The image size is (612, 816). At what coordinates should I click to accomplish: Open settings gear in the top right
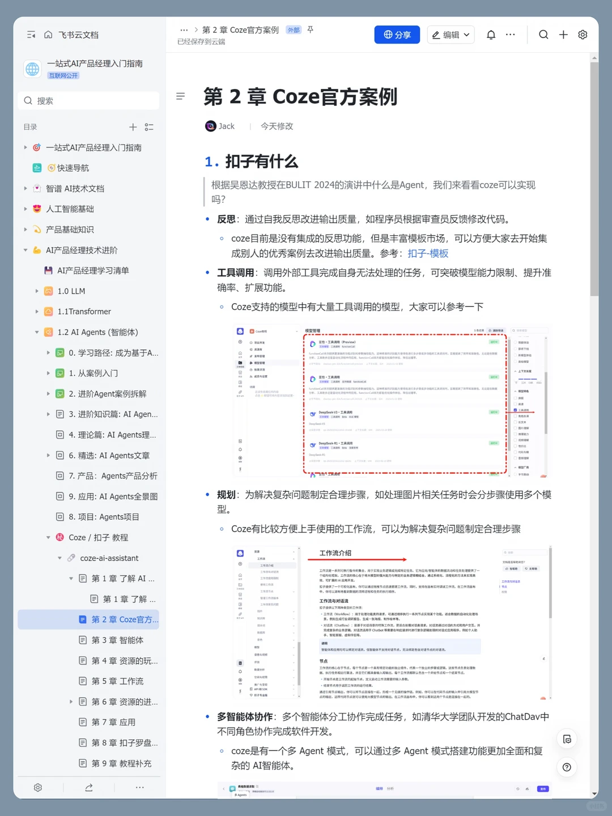(583, 35)
